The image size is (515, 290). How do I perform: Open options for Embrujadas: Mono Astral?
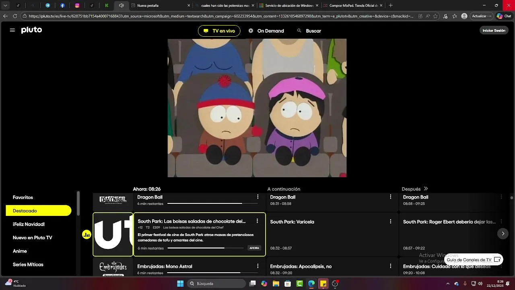click(x=258, y=266)
